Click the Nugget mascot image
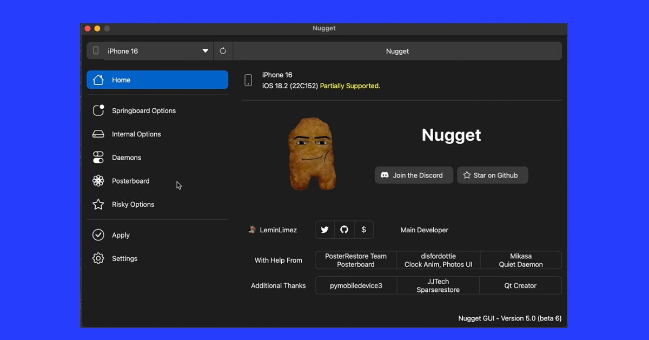This screenshot has height=340, width=649. [x=312, y=153]
